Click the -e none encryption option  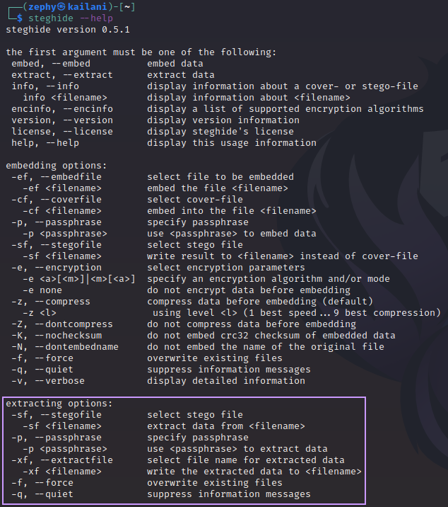click(x=42, y=290)
